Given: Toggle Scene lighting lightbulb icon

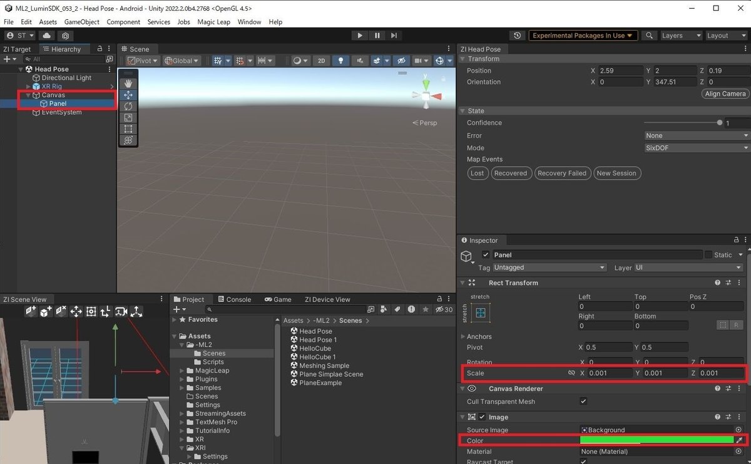Looking at the screenshot, I should (340, 61).
